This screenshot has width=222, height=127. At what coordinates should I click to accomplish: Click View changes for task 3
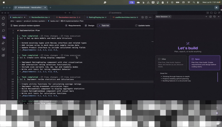[49, 77]
